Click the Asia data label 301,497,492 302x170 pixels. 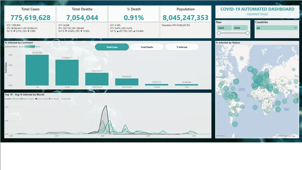point(37,53)
